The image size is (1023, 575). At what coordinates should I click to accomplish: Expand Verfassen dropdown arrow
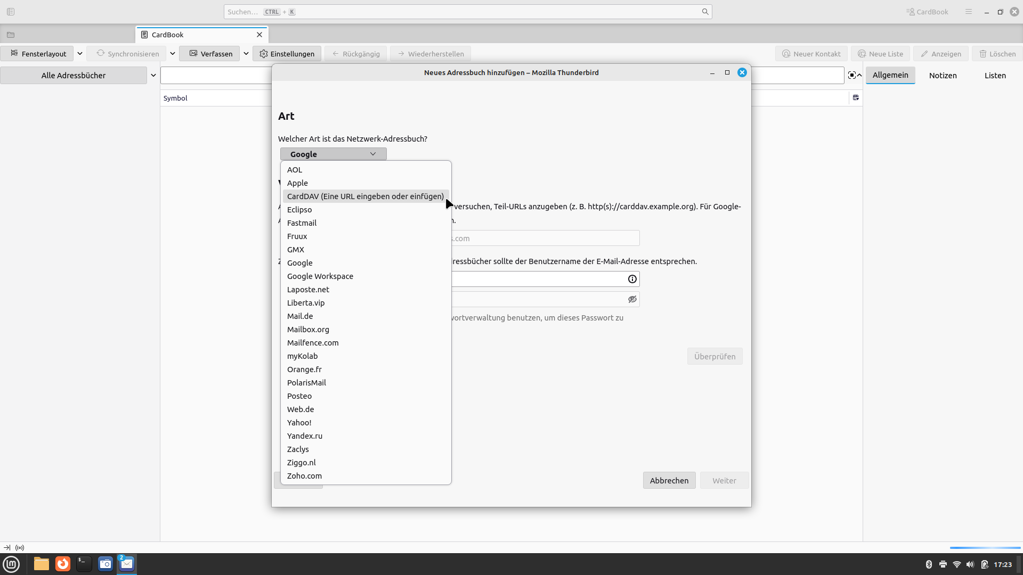pos(246,54)
